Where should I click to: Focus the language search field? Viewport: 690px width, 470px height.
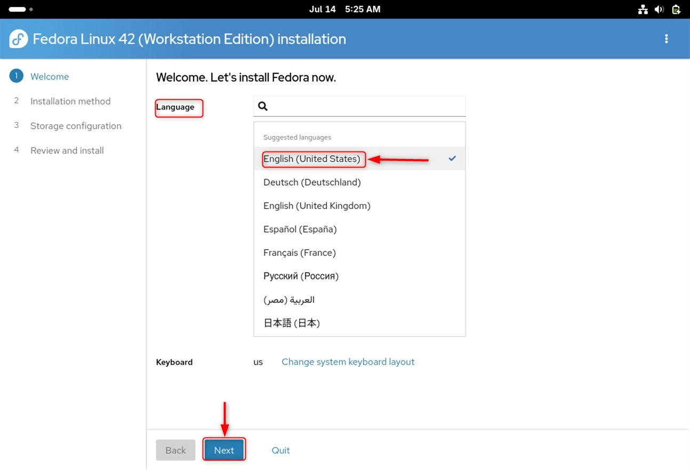coord(359,106)
